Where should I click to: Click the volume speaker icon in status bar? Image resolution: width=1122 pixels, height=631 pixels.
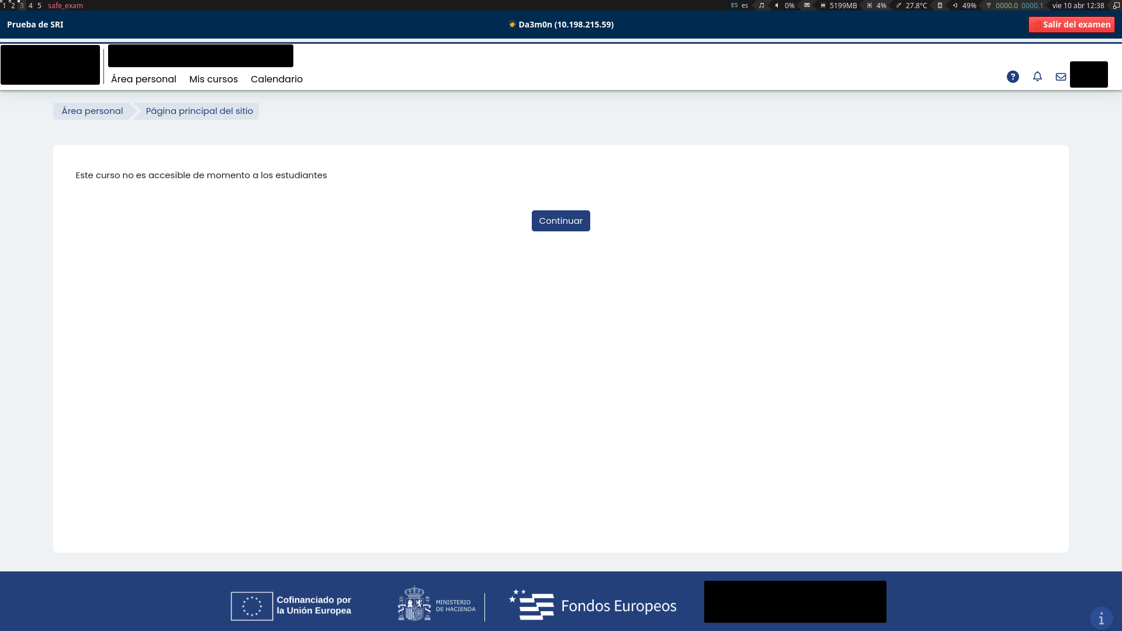(x=777, y=5)
